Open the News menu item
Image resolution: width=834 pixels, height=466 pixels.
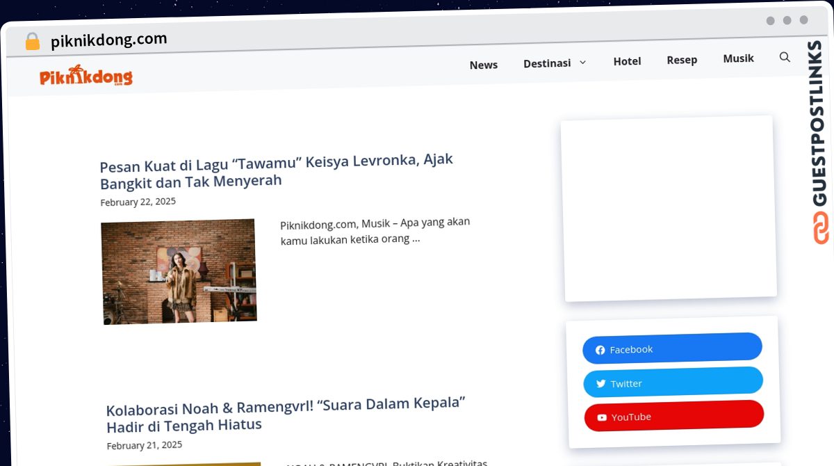pyautogui.click(x=483, y=65)
